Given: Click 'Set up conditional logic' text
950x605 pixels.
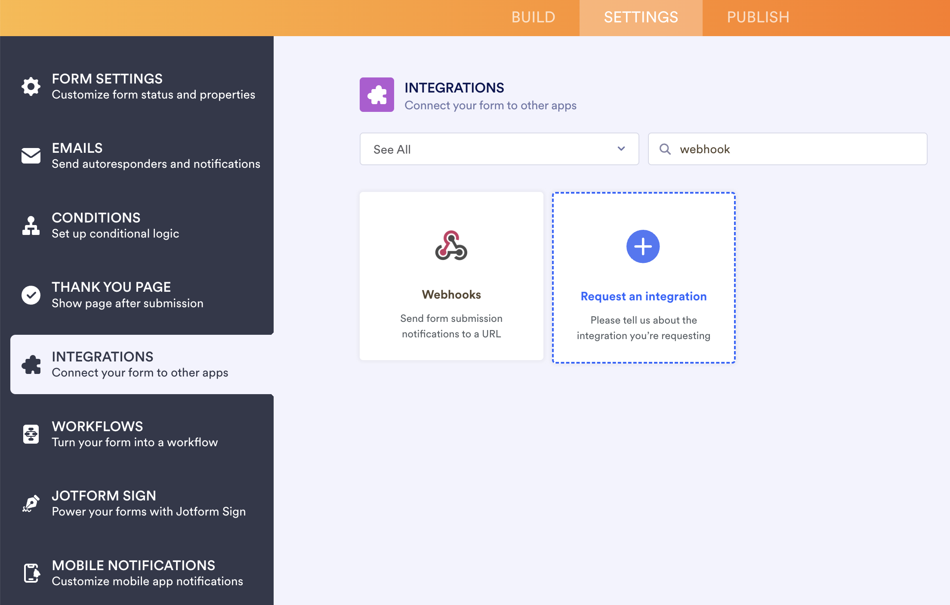Looking at the screenshot, I should [x=115, y=234].
